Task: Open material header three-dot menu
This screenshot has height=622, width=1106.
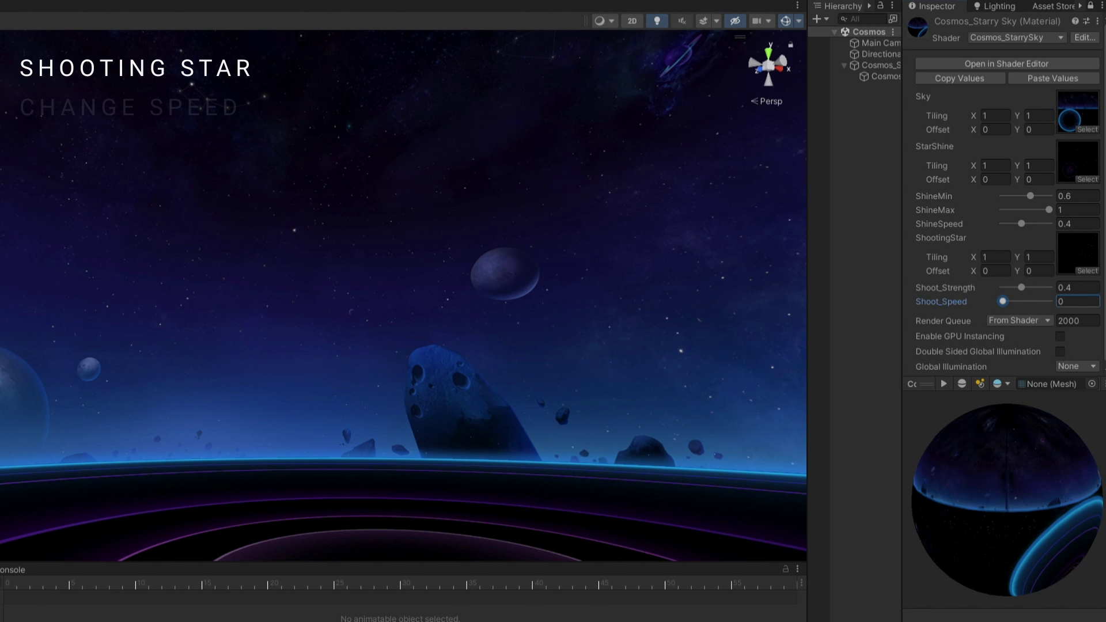Action: (1097, 21)
